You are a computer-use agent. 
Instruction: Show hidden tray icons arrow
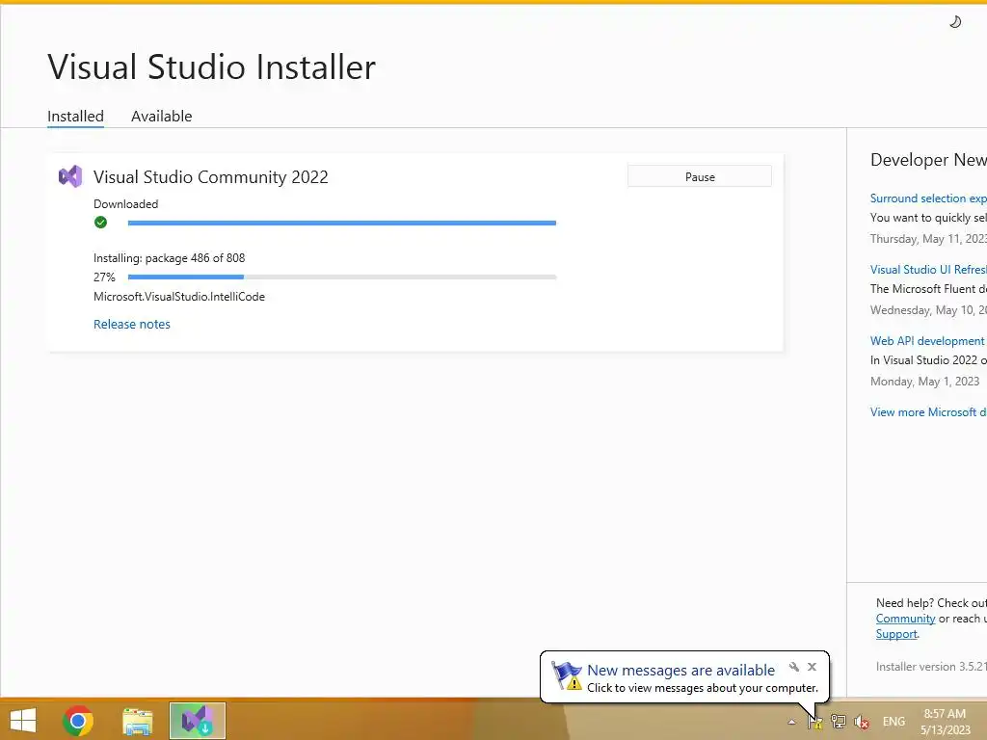click(x=792, y=723)
